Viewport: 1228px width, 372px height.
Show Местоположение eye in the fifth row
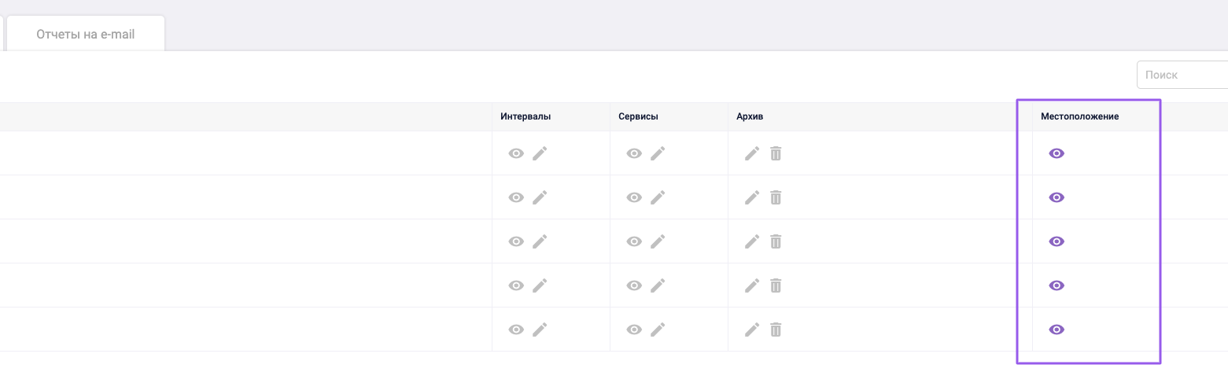pyautogui.click(x=1057, y=330)
